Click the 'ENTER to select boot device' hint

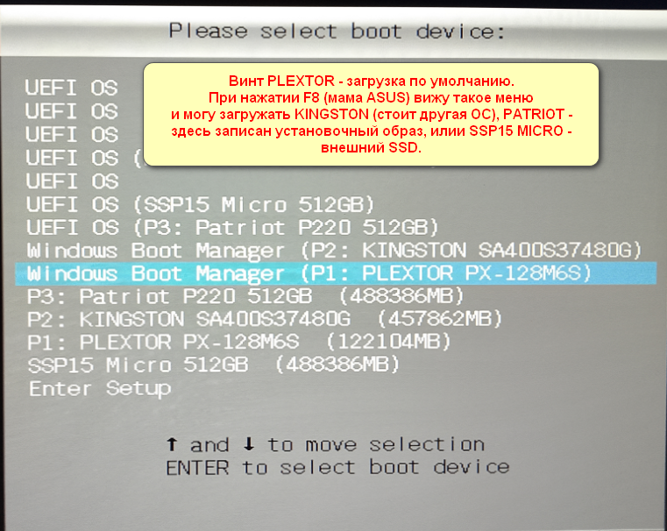pos(337,468)
